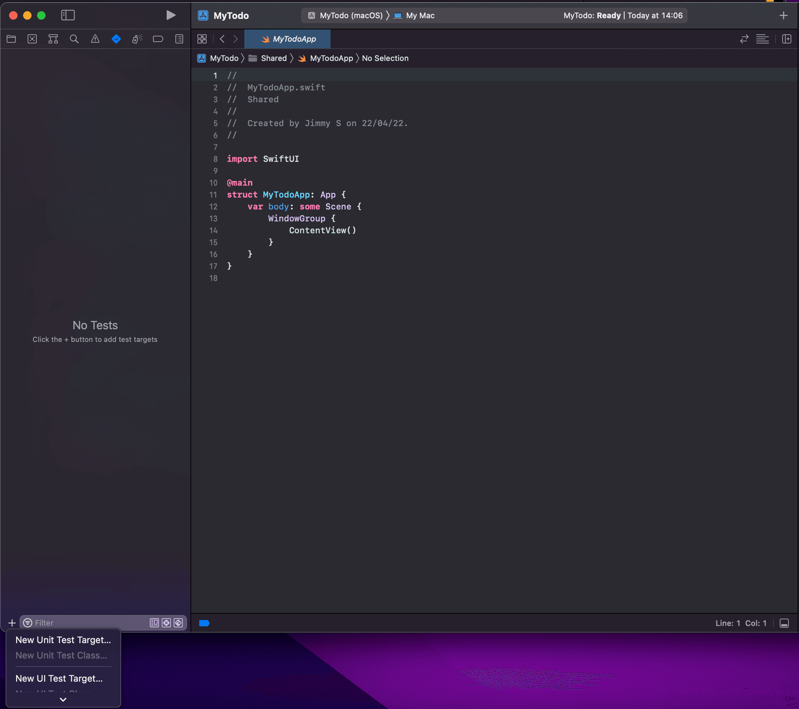Click the No Tests placeholder heading
The image size is (799, 709).
(95, 325)
